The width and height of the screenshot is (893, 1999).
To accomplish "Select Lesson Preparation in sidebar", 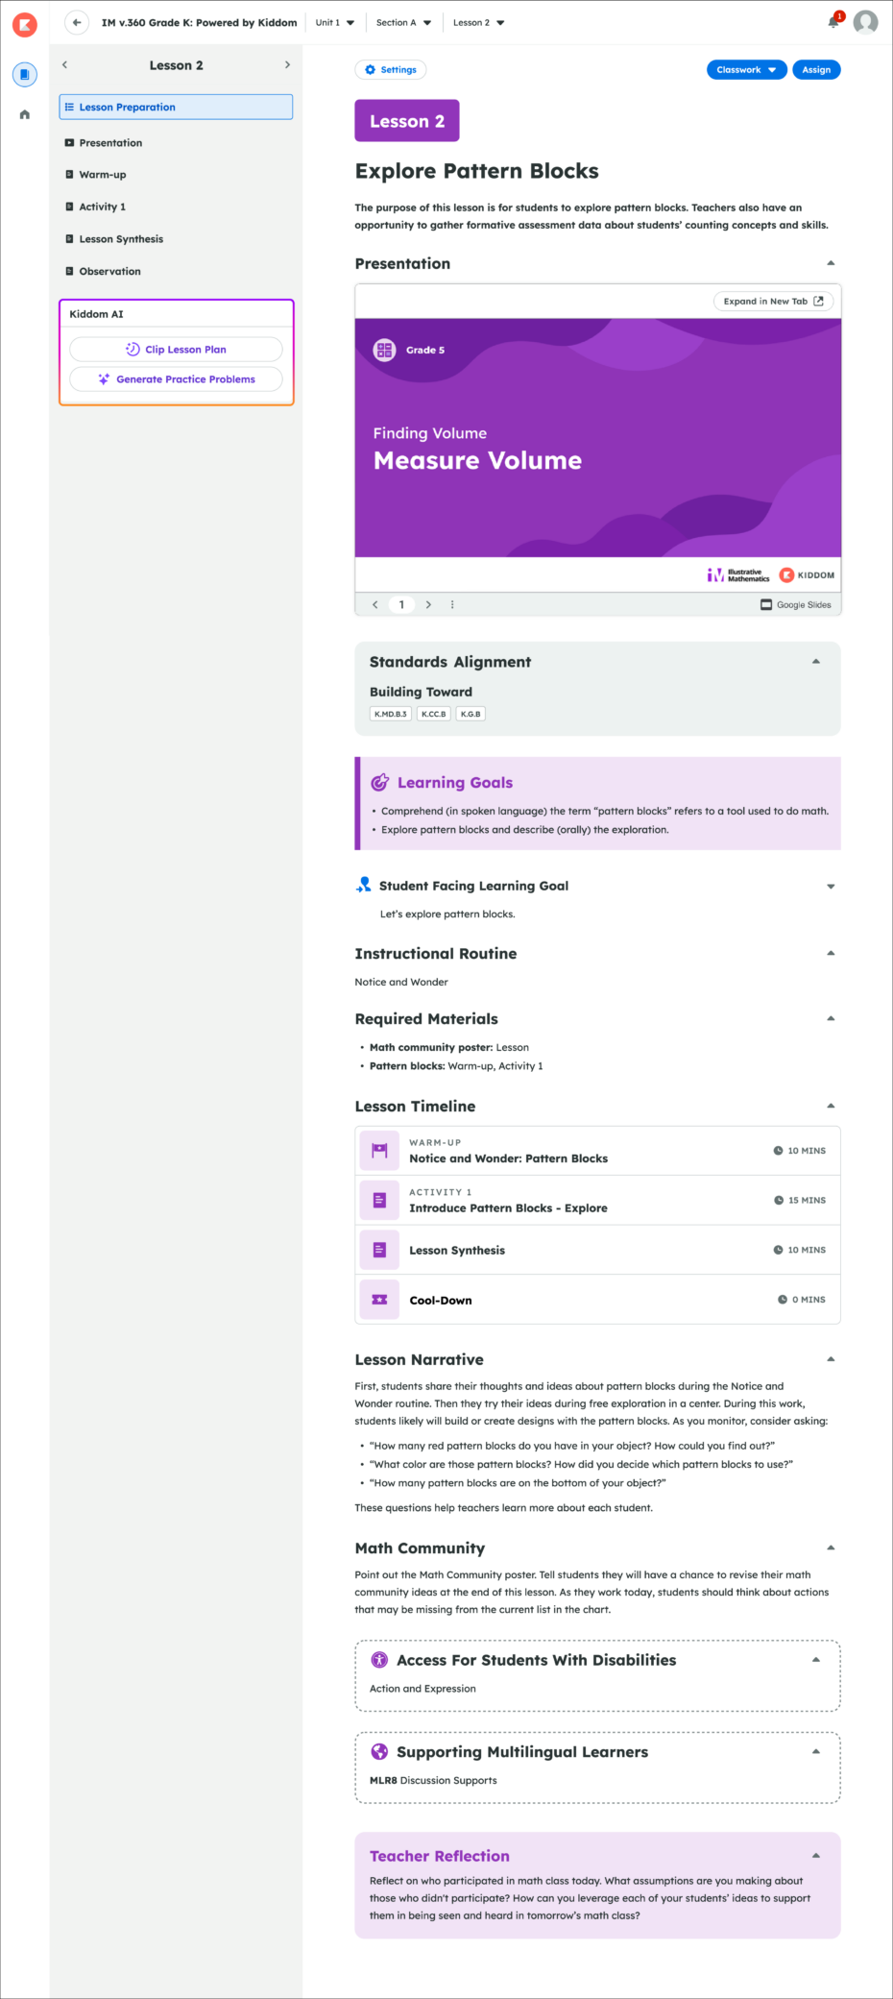I will tap(176, 107).
